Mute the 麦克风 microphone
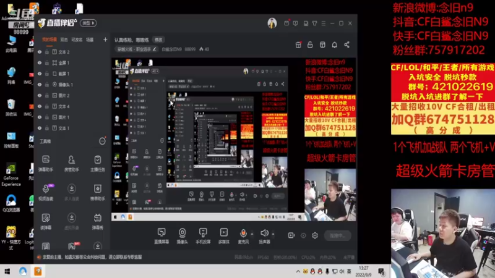 [x=243, y=234]
